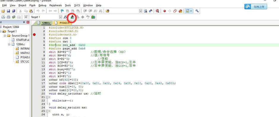Screen dimensions: 279x117
Task: Navigate backwards with the left arrow icon
Action: (50, 11)
